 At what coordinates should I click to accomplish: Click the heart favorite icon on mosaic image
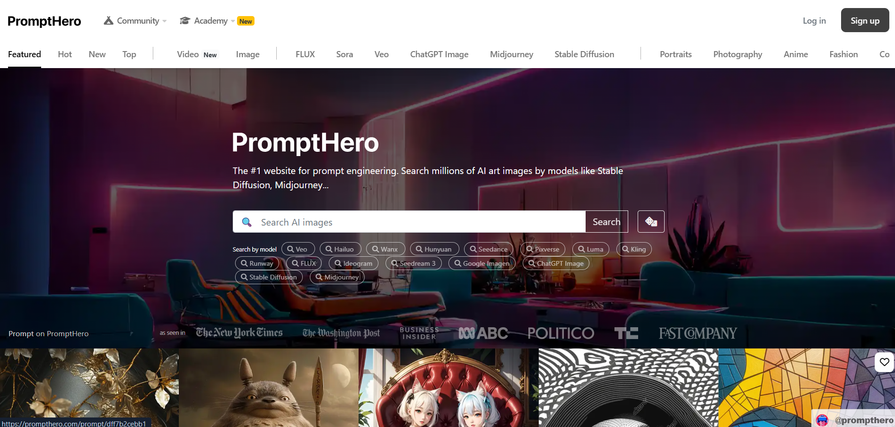coord(885,362)
